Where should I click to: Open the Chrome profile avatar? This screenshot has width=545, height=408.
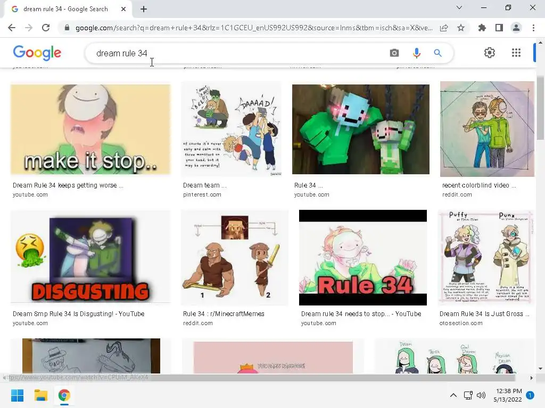516,28
